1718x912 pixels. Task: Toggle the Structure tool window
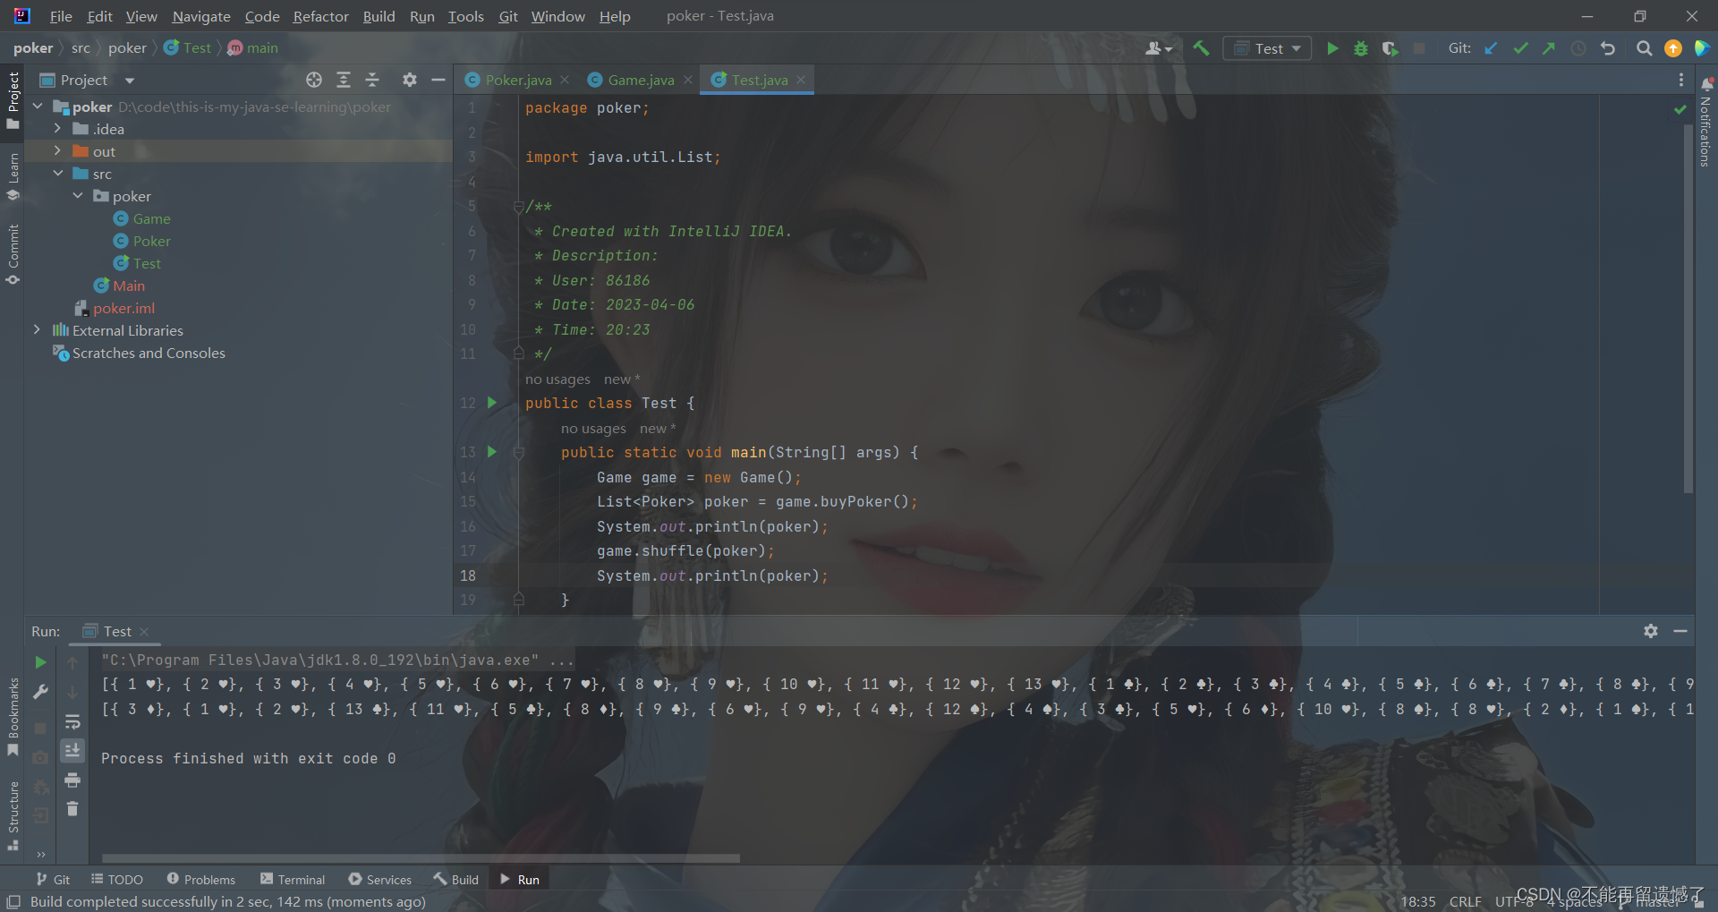pos(13,815)
